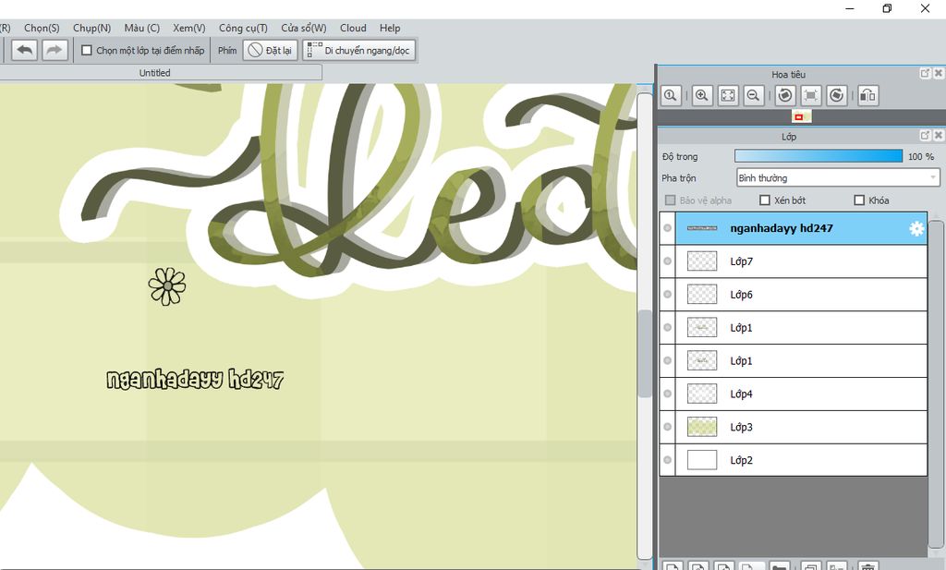Click the Phím label in the toolbar

pyautogui.click(x=227, y=51)
